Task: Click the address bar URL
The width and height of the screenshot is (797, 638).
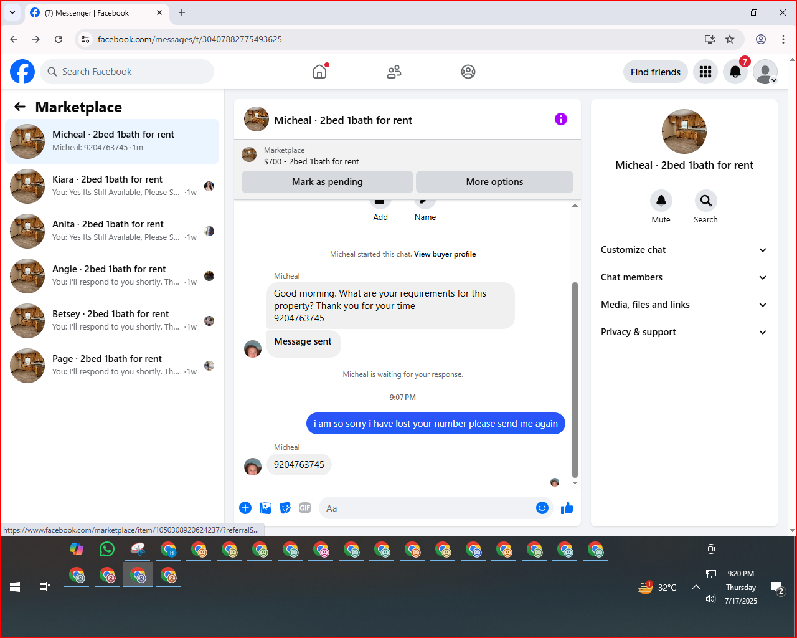Action: 190,39
